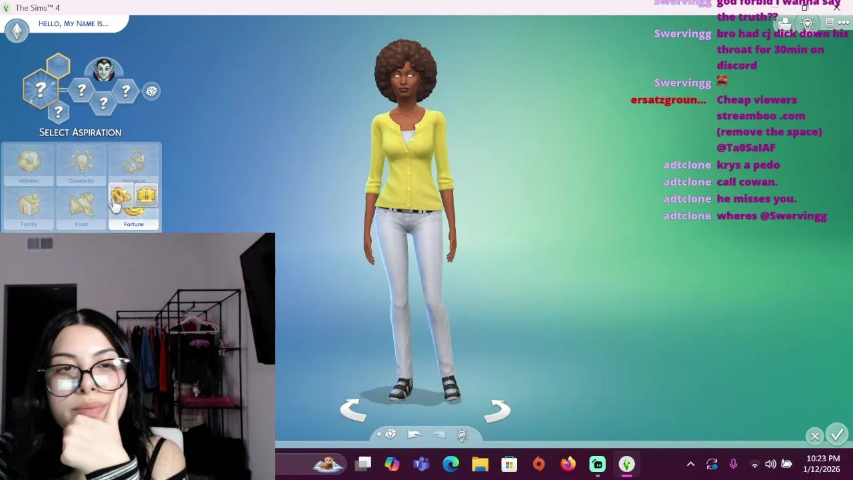Show hidden system tray icons
Image resolution: width=853 pixels, height=480 pixels.
click(x=690, y=464)
